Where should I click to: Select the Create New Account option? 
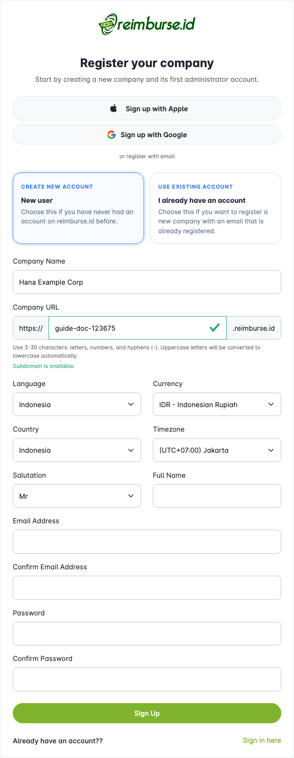click(x=78, y=208)
